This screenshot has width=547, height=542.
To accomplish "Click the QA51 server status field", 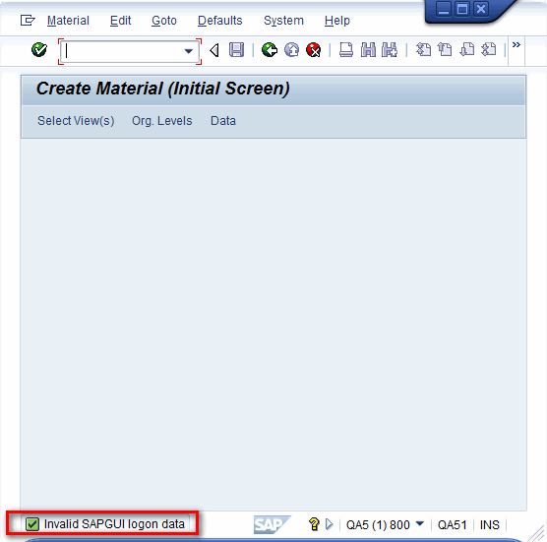I will [x=452, y=525].
